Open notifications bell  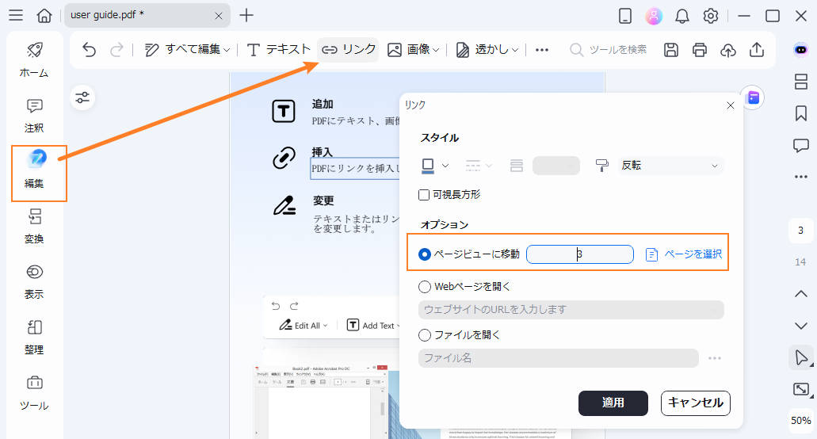click(x=682, y=16)
